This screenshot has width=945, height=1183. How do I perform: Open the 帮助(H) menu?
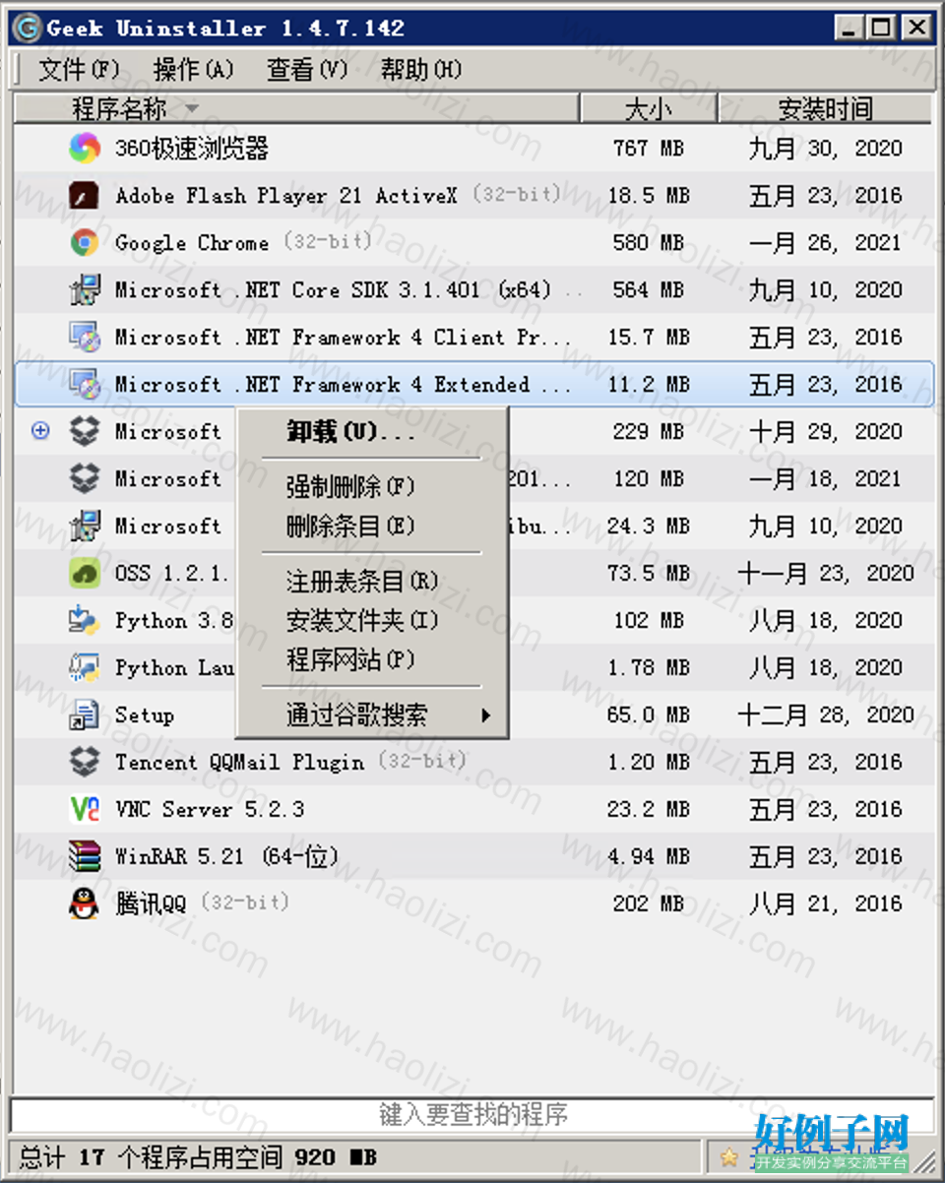pos(421,70)
